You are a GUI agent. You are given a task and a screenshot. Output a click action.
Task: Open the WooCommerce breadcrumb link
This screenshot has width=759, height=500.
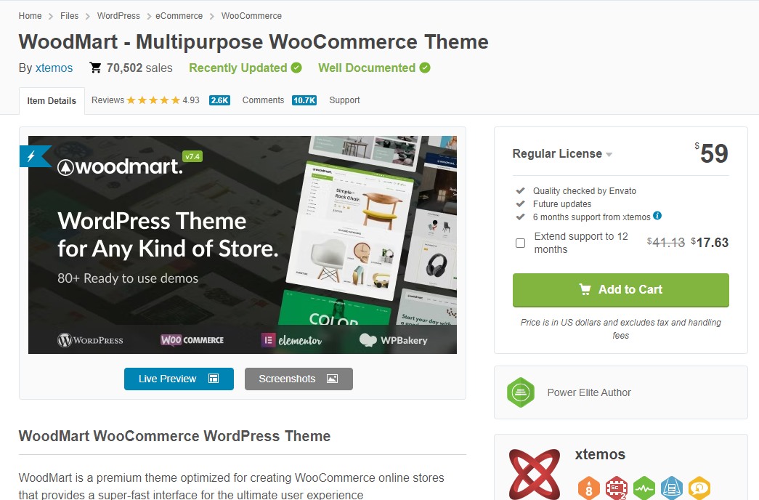click(251, 16)
